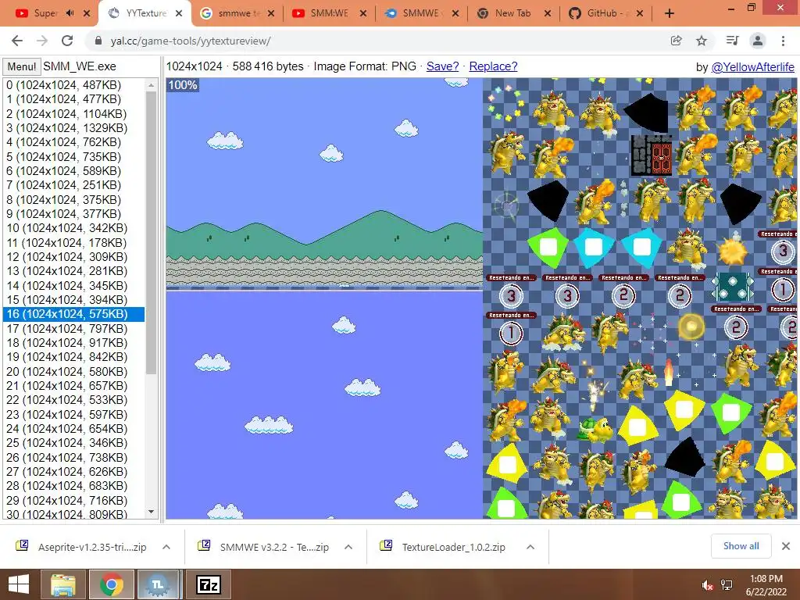Click the Replace? link

click(x=494, y=66)
